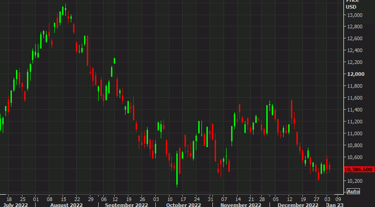Image resolution: width=375 pixels, height=207 pixels.
Task: Click date tick 24 in October
Action: [197, 199]
